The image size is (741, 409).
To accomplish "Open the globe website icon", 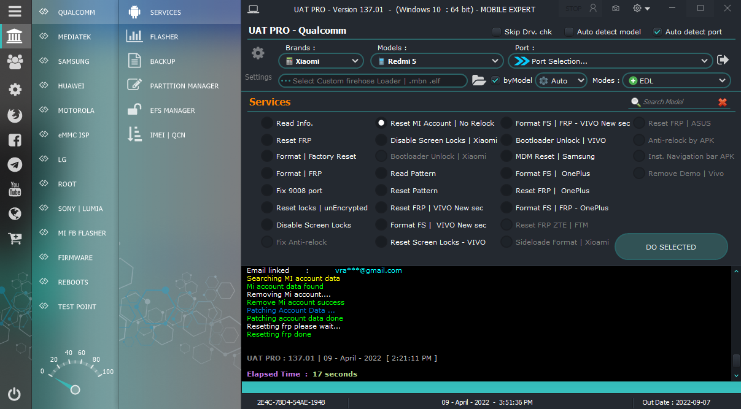I will [x=15, y=213].
